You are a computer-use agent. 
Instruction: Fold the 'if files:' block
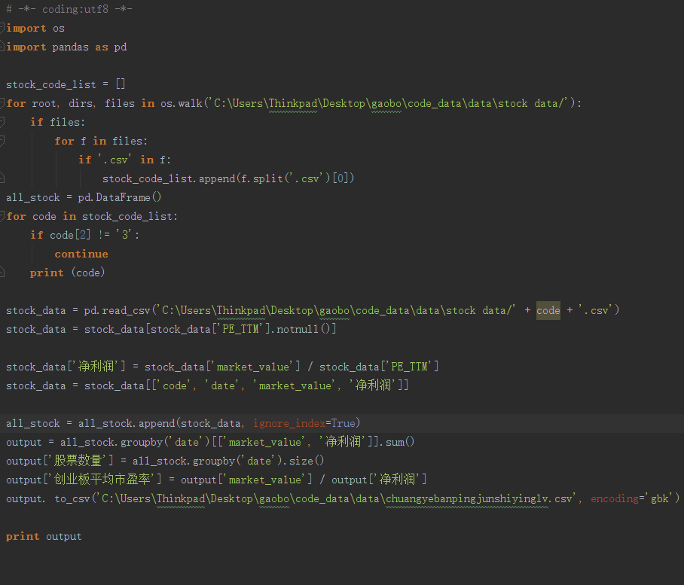(x=2, y=122)
